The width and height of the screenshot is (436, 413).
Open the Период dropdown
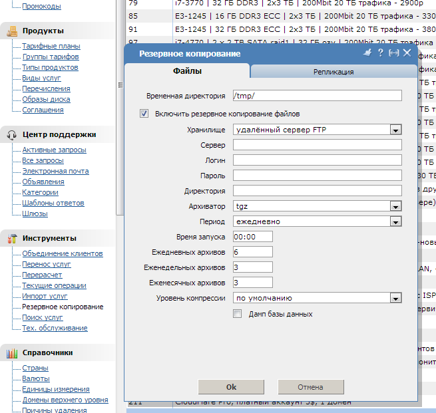click(x=395, y=221)
